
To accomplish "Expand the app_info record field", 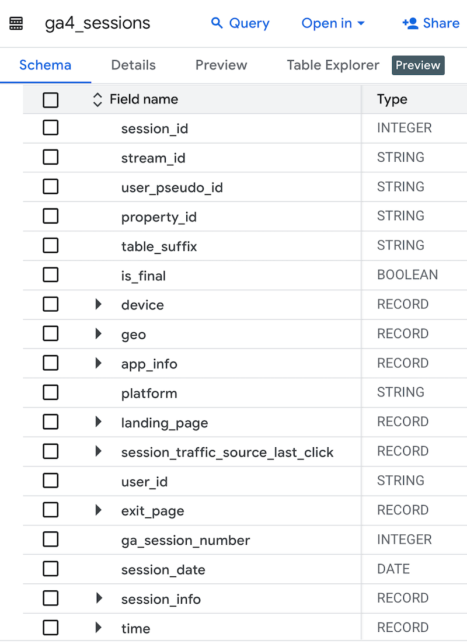I will coord(97,363).
